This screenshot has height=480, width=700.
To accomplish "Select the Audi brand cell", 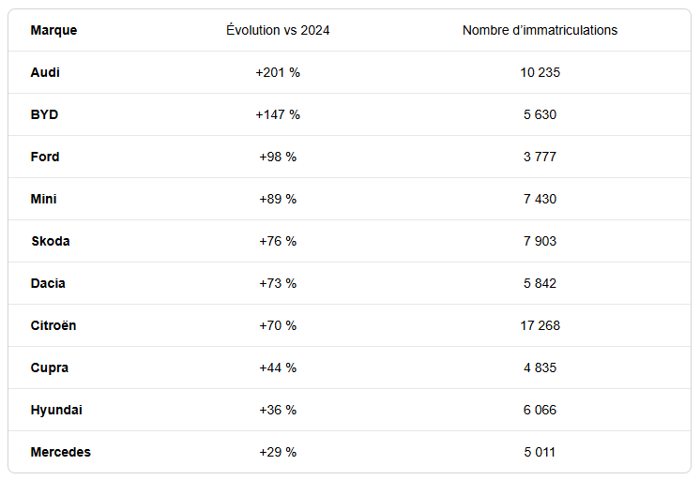I will [45, 72].
